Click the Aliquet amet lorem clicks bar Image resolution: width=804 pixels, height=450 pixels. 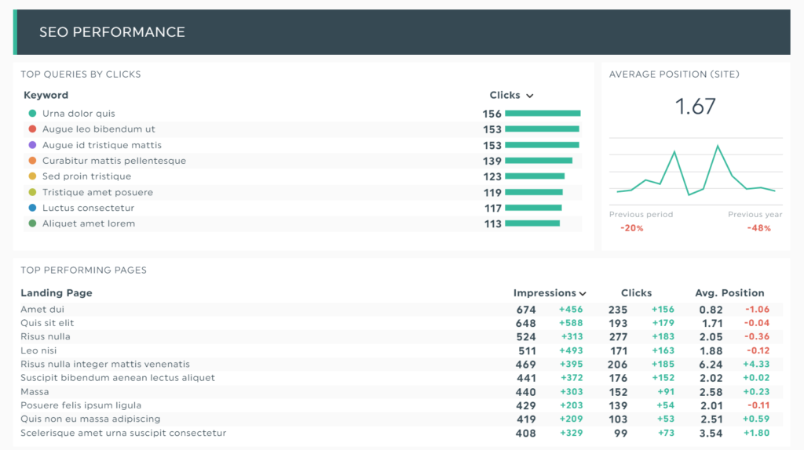pyautogui.click(x=532, y=223)
